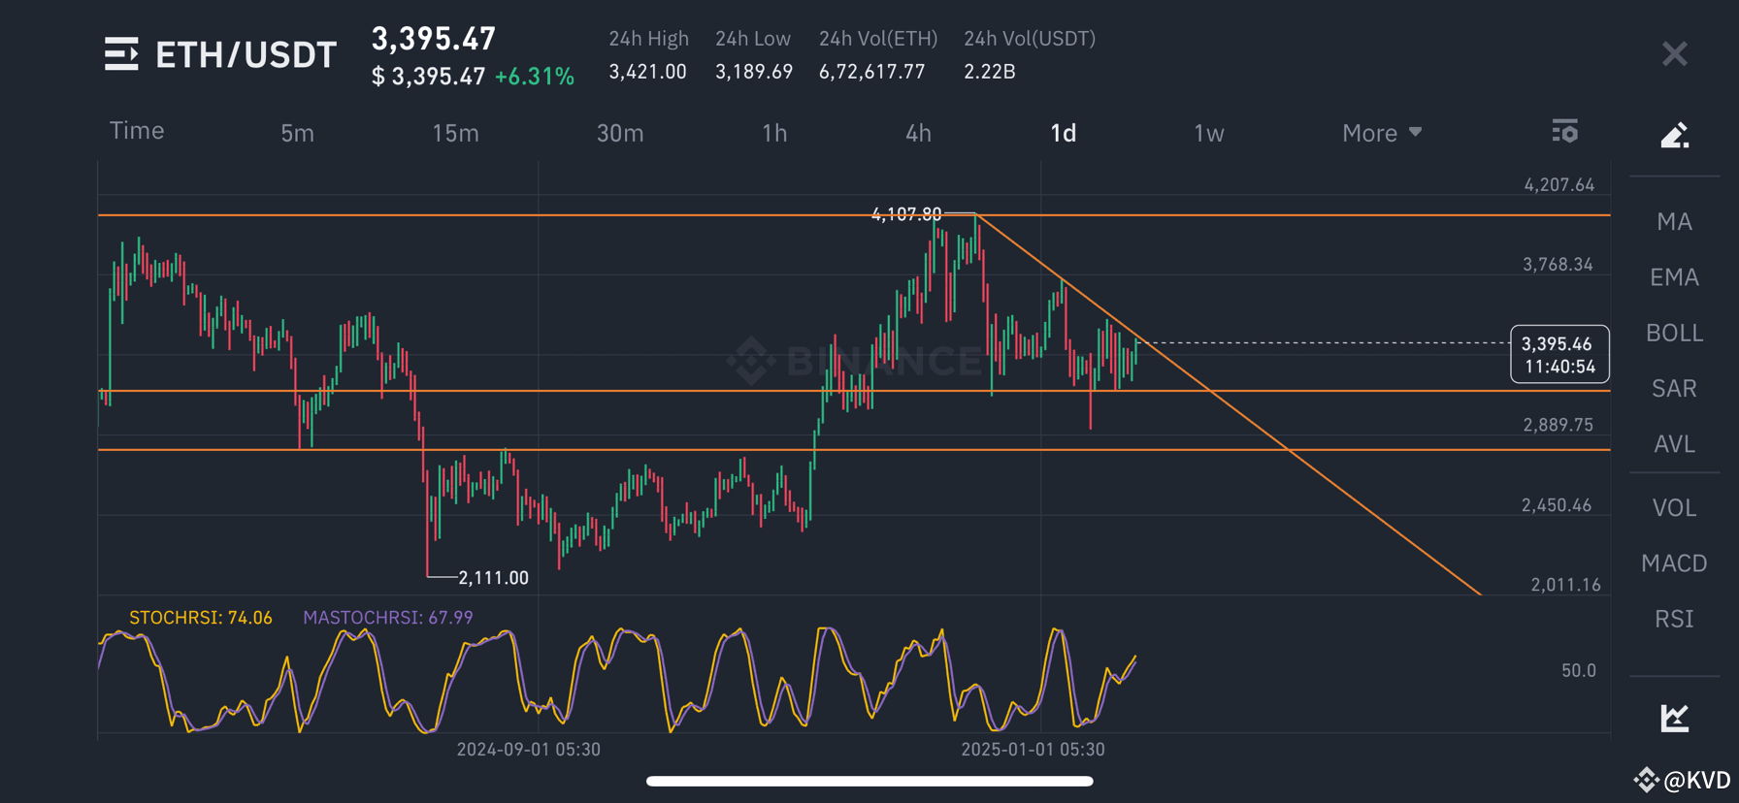Viewport: 1739px width, 803px height.
Task: Click the 2,111.00 low price marker
Action: 493,578
